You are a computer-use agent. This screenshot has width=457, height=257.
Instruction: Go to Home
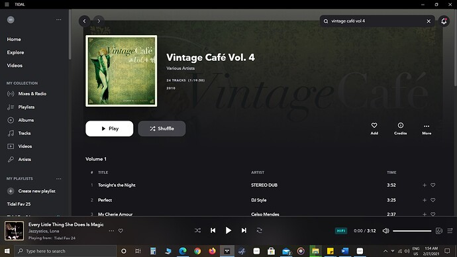[x=14, y=39]
